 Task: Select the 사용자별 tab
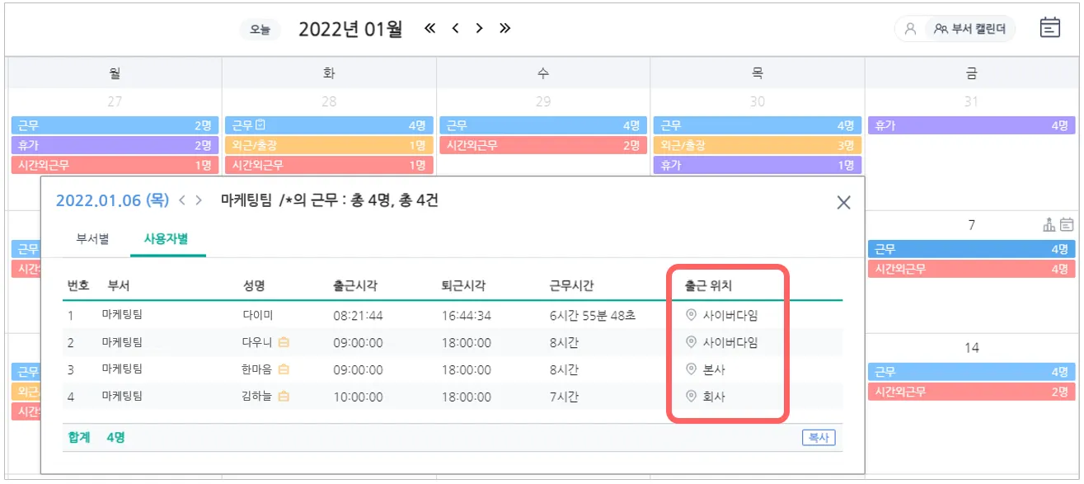[167, 239]
